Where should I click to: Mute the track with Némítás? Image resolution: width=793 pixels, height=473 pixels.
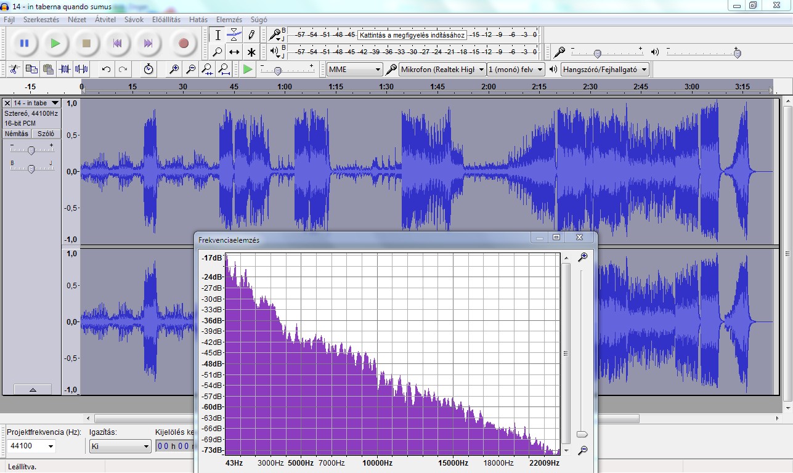(x=17, y=134)
